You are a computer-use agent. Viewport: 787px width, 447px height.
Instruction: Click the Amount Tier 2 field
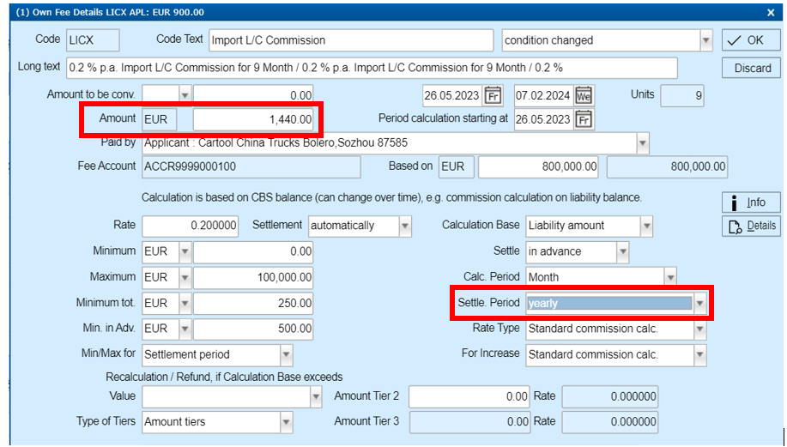[x=469, y=396]
